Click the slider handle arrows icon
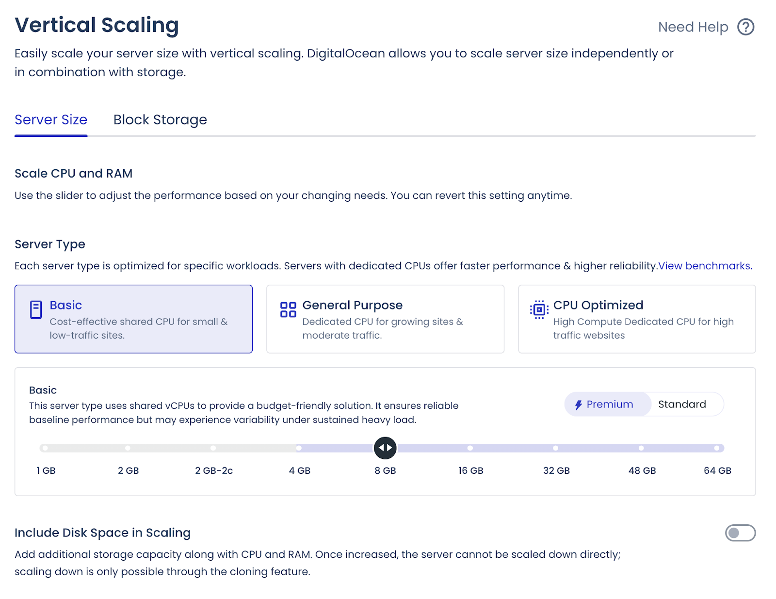 coord(385,448)
